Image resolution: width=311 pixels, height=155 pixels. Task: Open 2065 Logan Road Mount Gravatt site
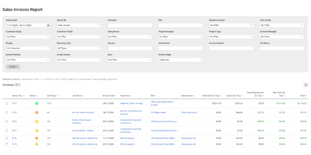tap(162, 103)
